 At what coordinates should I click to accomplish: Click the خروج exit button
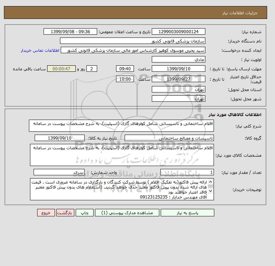click(46, 213)
